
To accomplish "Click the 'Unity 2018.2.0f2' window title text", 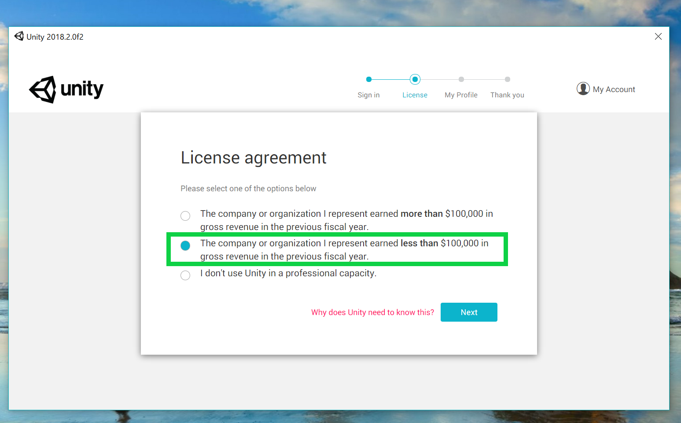I will point(55,37).
